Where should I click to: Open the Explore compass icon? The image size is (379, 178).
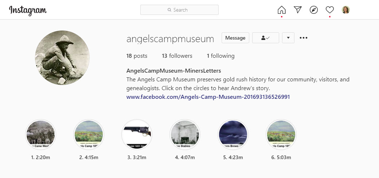(314, 10)
